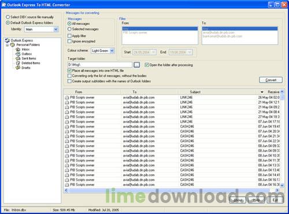Screen dimensions: 289x214
Task: Sort by the Subject column header
Action: pyautogui.click(x=217, y=92)
